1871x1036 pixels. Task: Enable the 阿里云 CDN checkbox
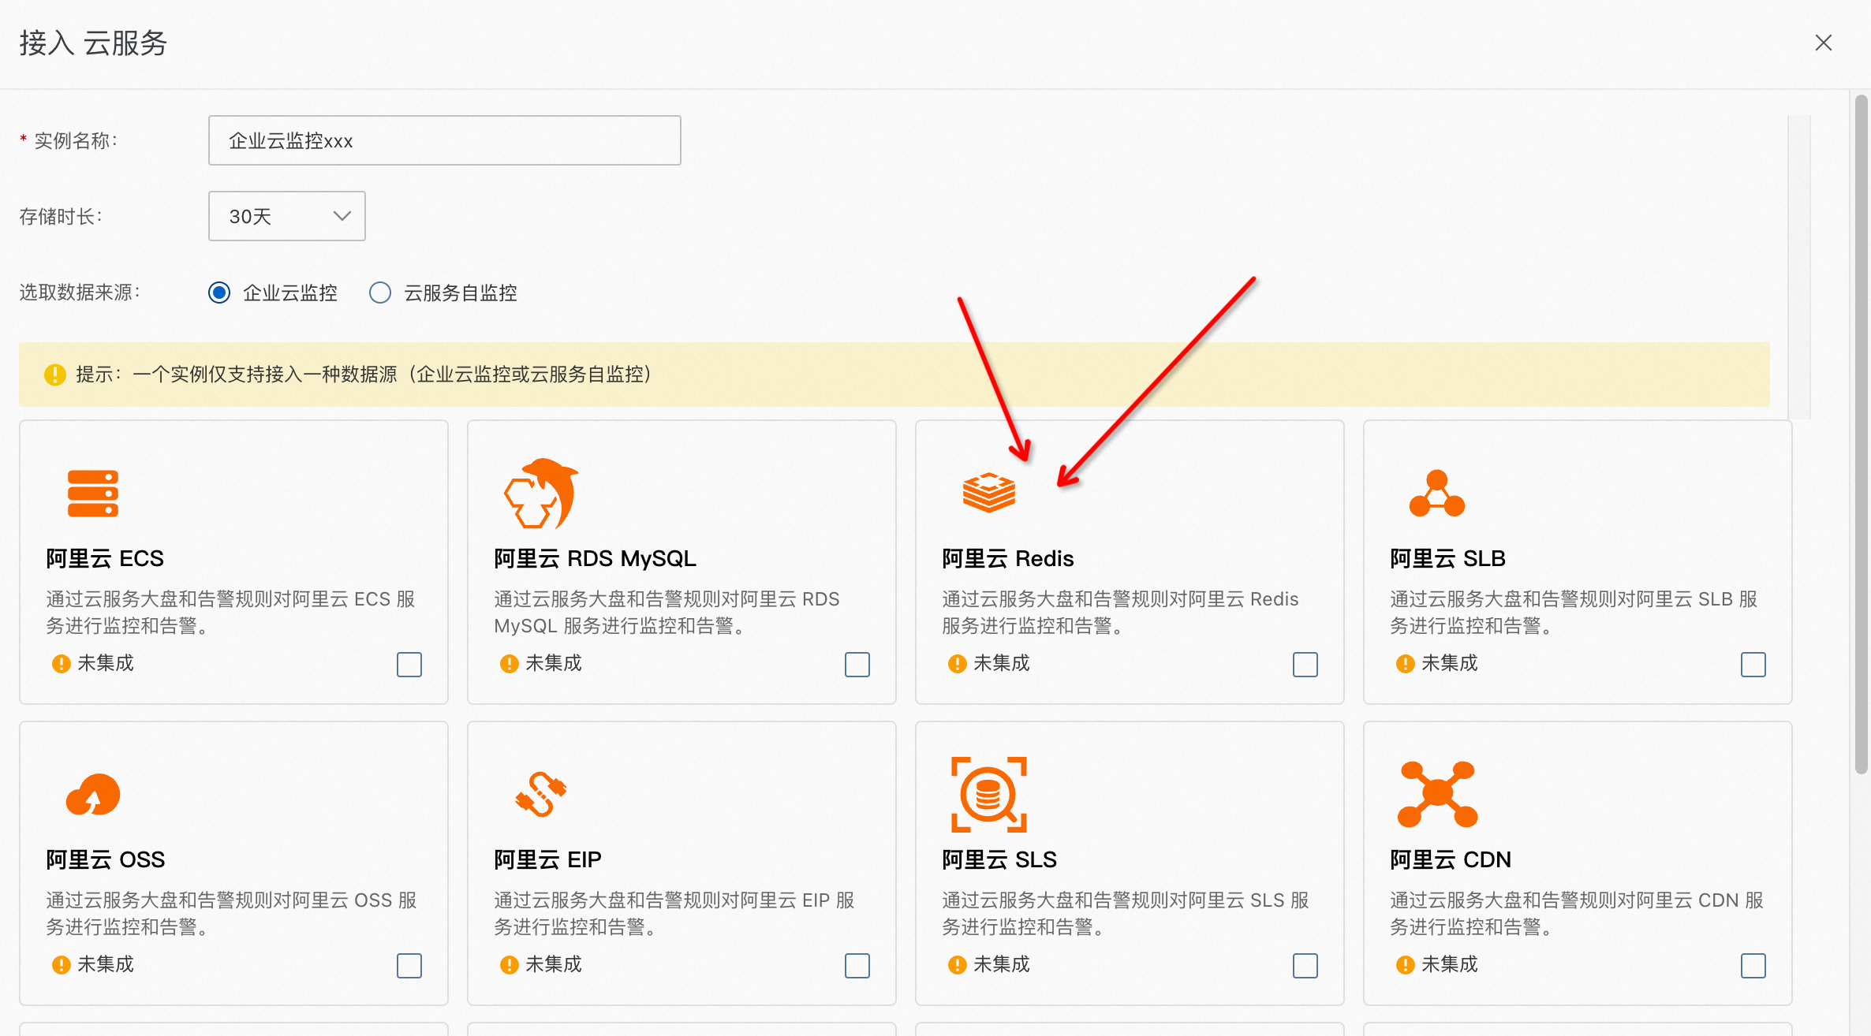[x=1753, y=966]
